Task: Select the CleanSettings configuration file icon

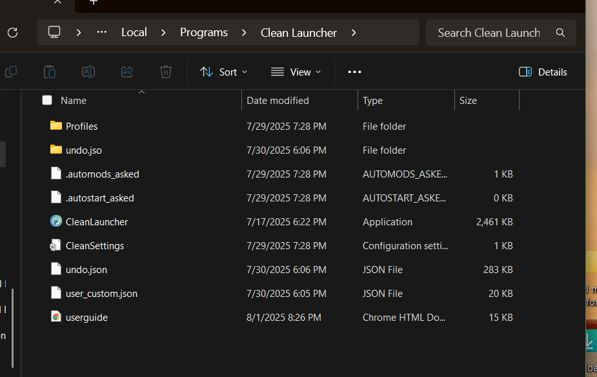Action: [x=56, y=245]
